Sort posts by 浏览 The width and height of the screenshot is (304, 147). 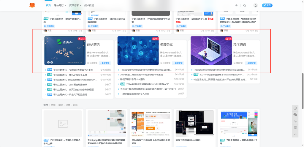[x=61, y=105]
